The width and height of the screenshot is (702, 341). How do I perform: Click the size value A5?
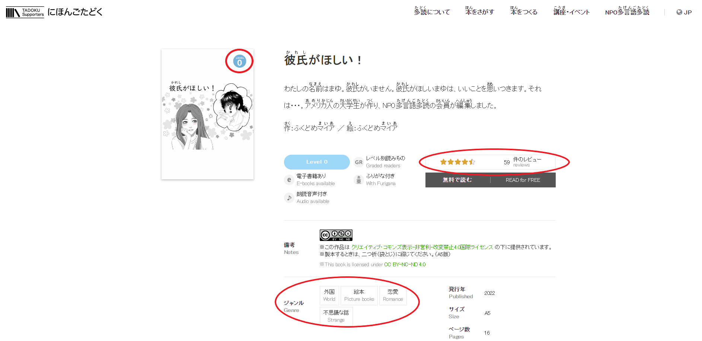pos(487,313)
